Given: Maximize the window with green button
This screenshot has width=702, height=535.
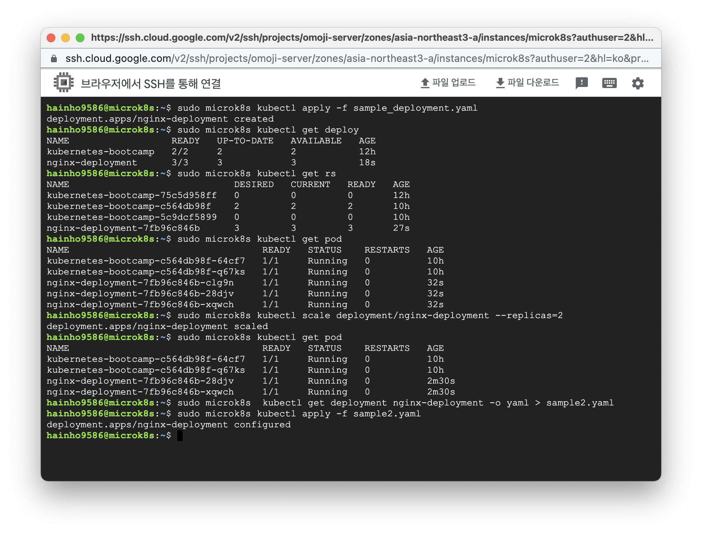Looking at the screenshot, I should tap(80, 38).
